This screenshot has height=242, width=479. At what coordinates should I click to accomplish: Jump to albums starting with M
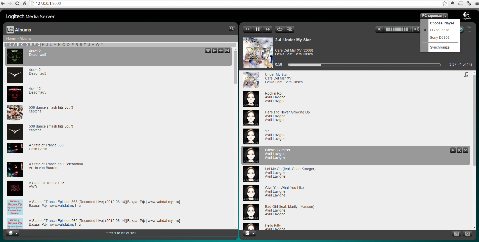55,45
